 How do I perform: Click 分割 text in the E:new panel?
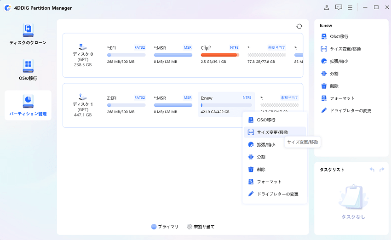click(x=334, y=74)
